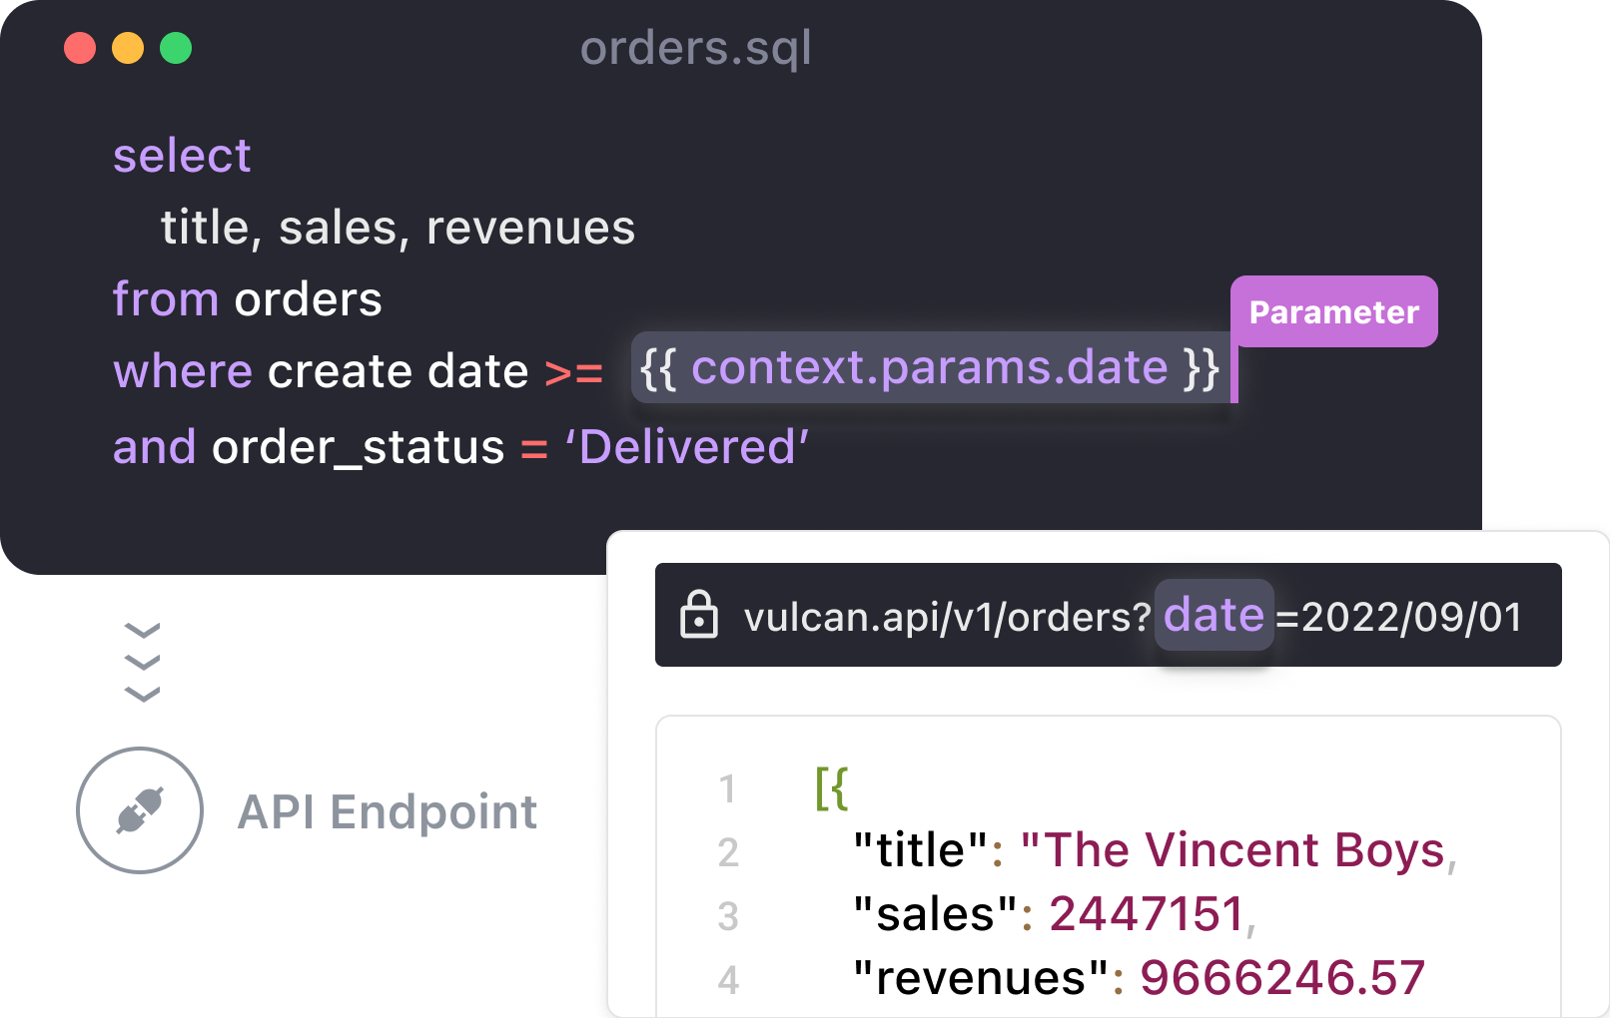Click the red close window dot
The image size is (1610, 1018).
[x=80, y=48]
